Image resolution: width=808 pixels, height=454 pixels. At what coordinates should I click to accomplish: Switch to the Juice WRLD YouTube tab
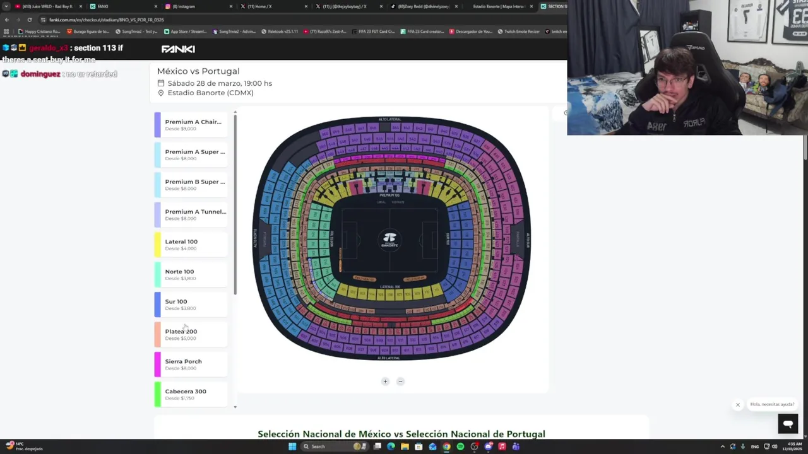47,6
